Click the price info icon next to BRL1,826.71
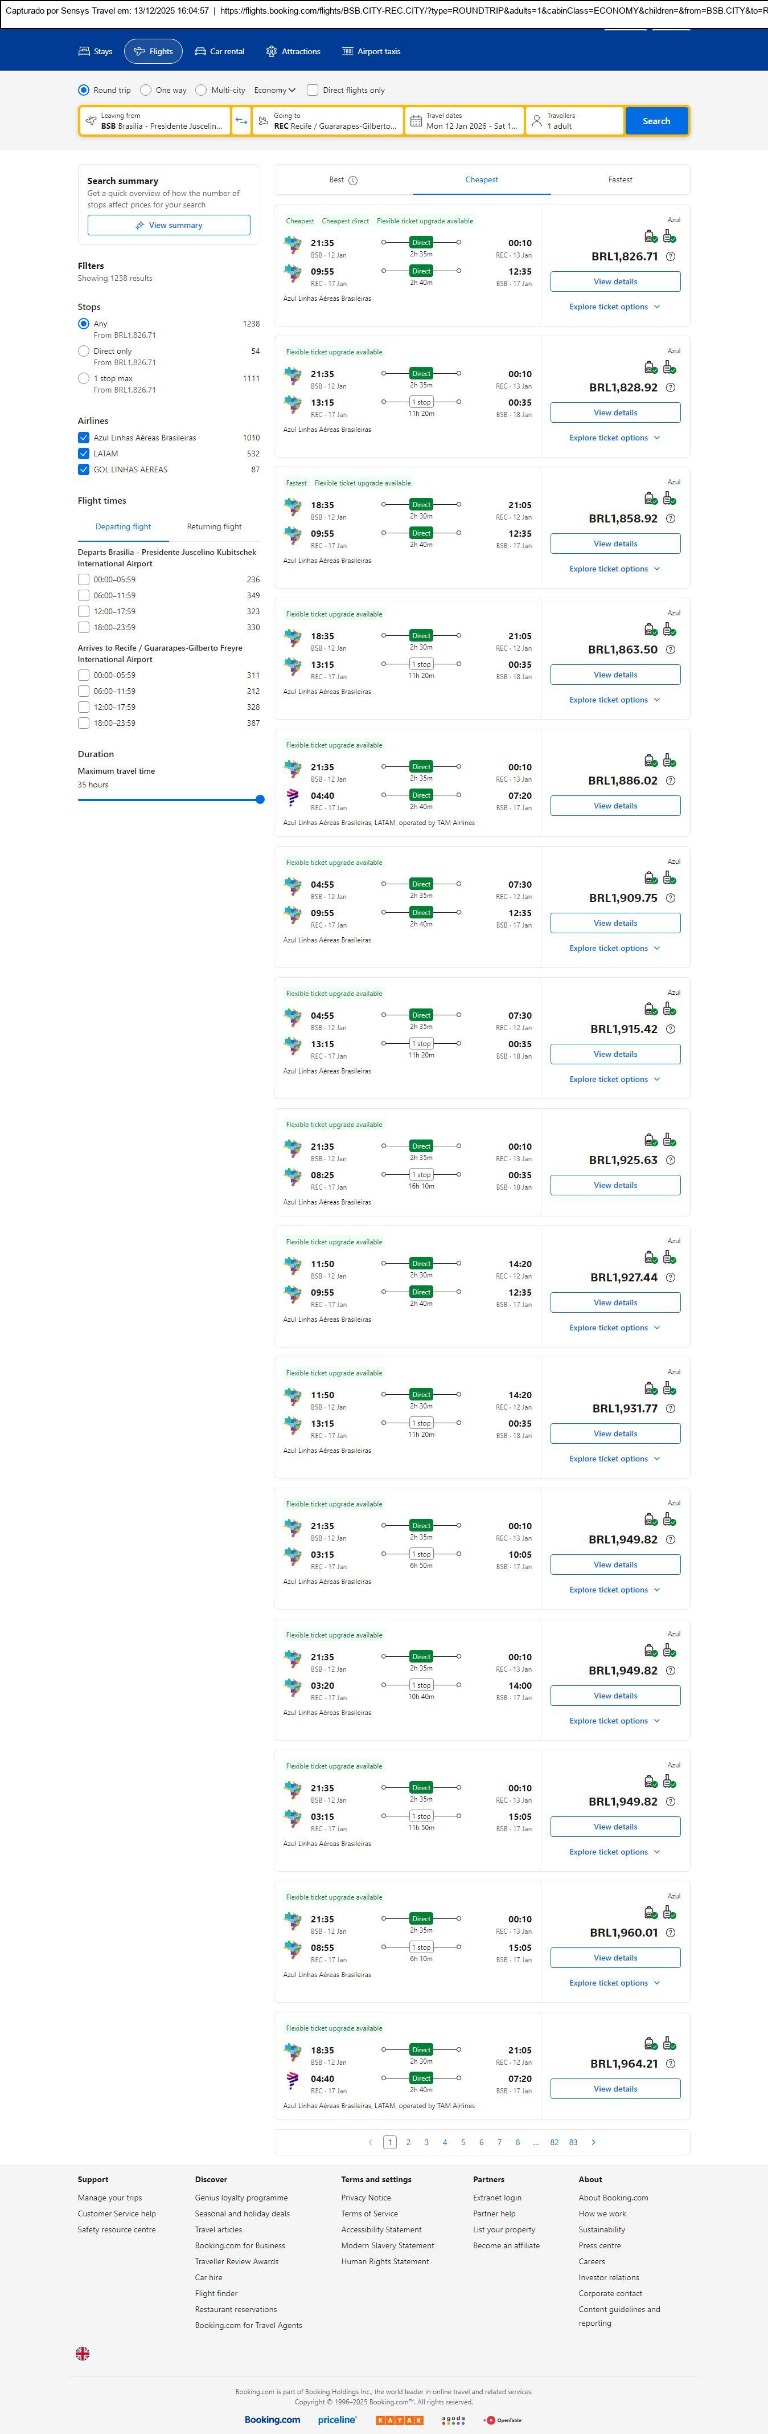This screenshot has height=2434, width=768. coord(671,257)
